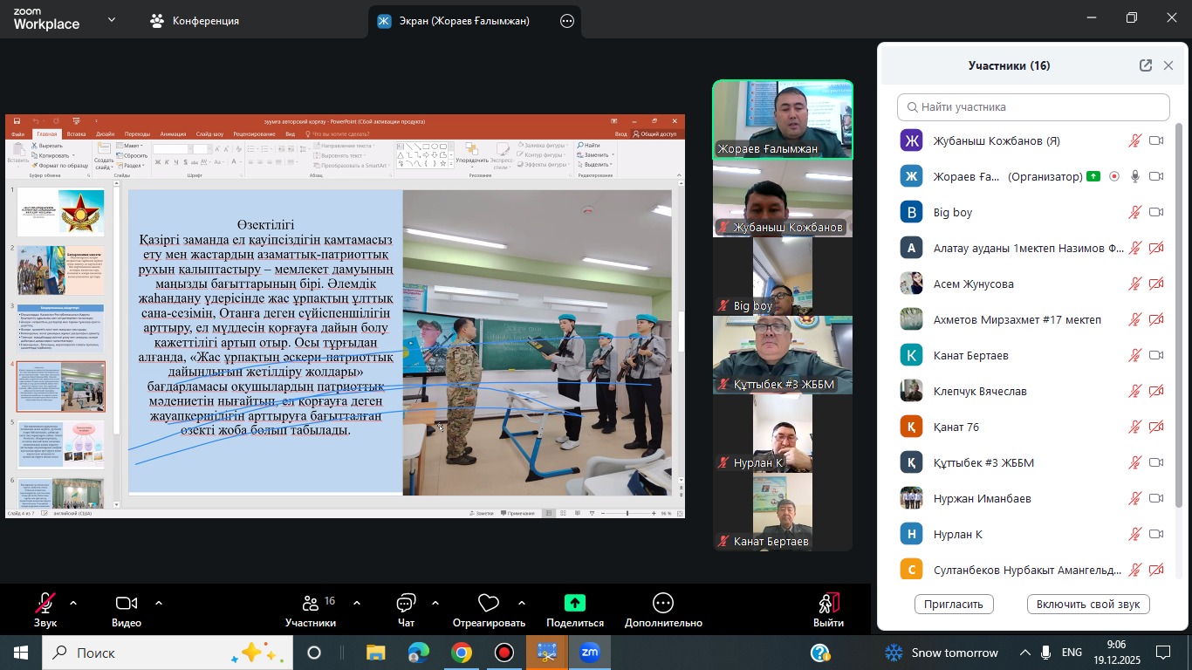
Task: Click the Share screen (Поделиться) icon
Action: pos(574,604)
